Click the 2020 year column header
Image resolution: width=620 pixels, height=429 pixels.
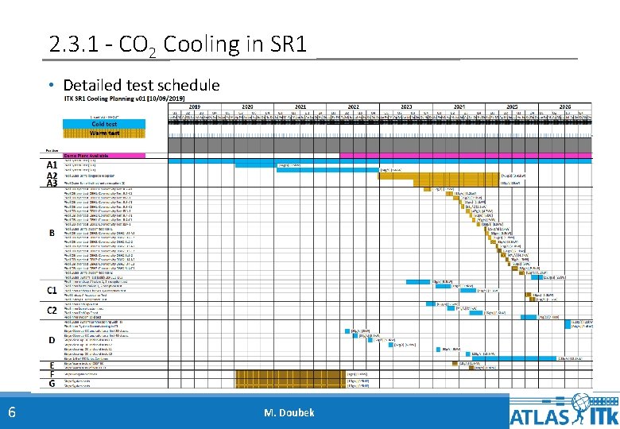pos(247,106)
